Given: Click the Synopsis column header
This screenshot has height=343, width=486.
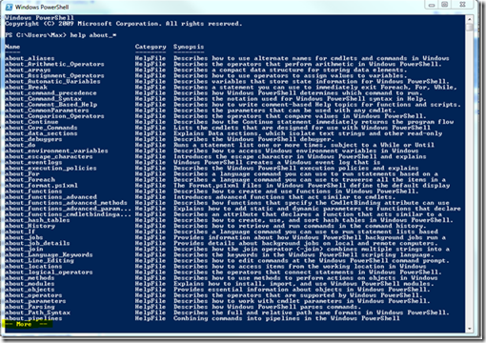Looking at the screenshot, I should pyautogui.click(x=189, y=47).
